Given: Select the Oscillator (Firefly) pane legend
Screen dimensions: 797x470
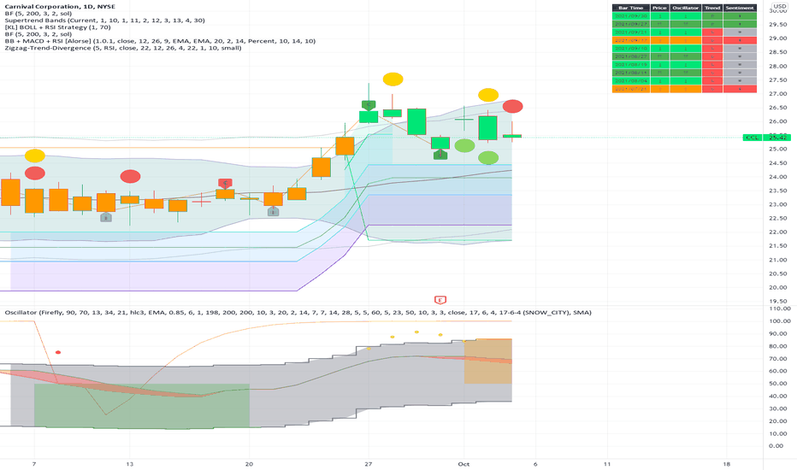Looking at the screenshot, I should 298,313.
